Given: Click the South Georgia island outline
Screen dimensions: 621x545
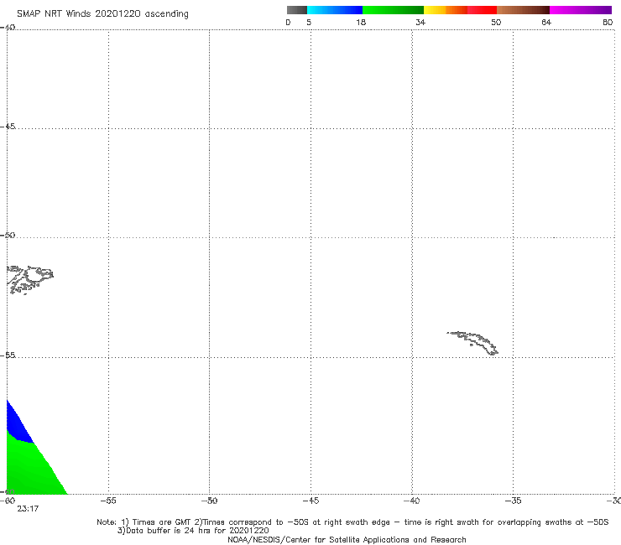Looking at the screenshot, I should (472, 343).
